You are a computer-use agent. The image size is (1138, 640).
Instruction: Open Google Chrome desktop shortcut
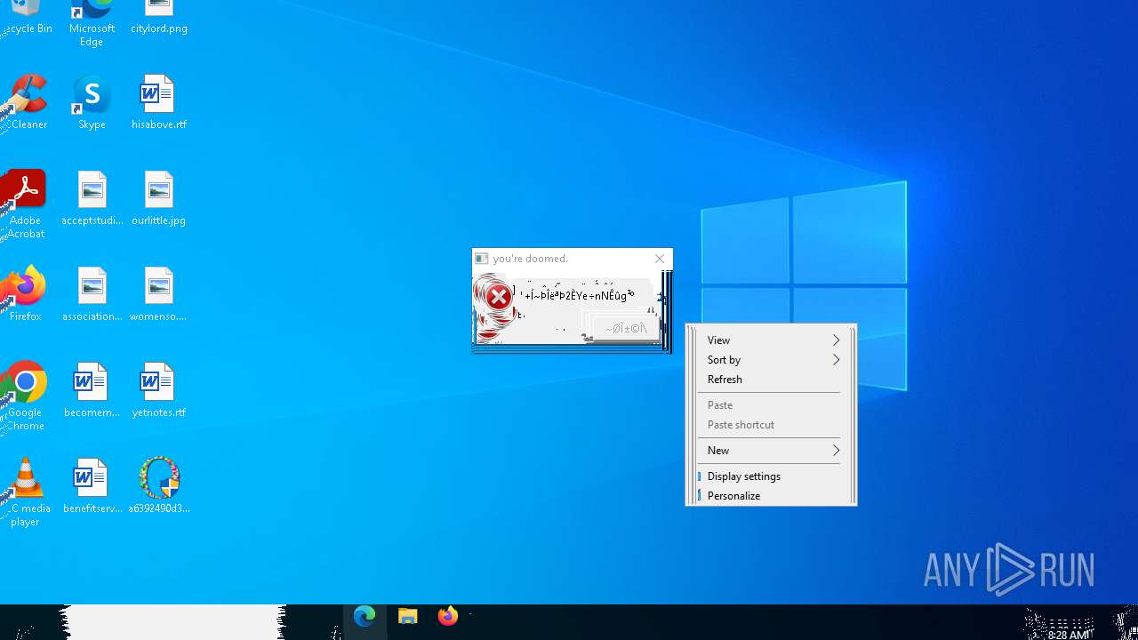pos(25,396)
